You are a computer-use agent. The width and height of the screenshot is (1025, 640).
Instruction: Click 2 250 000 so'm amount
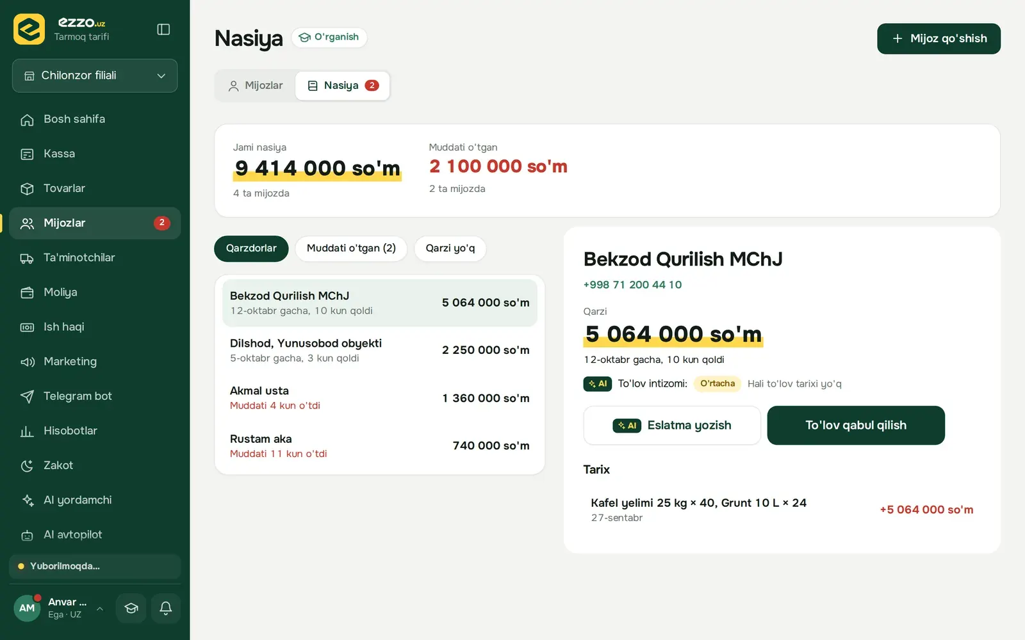click(x=486, y=350)
